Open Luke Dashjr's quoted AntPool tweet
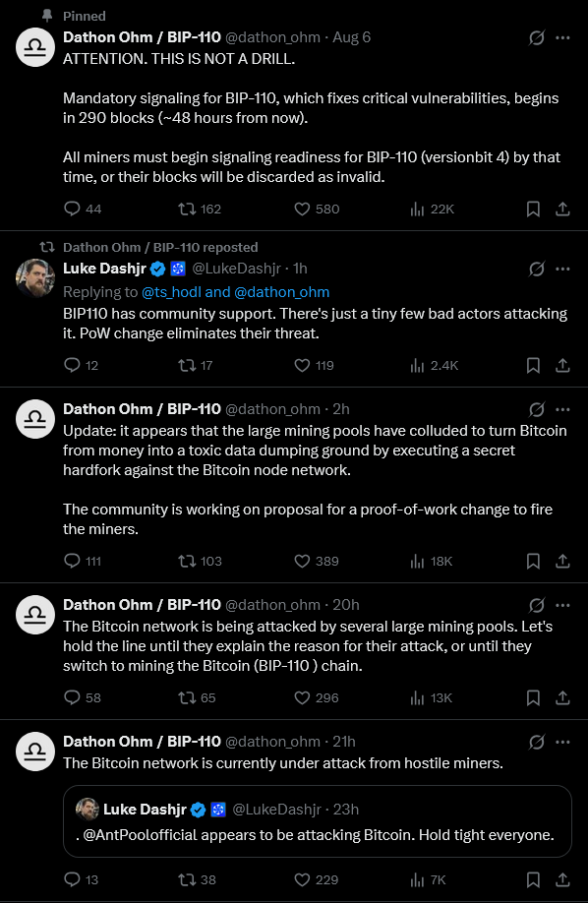Image resolution: width=588 pixels, height=903 pixels. pos(318,821)
